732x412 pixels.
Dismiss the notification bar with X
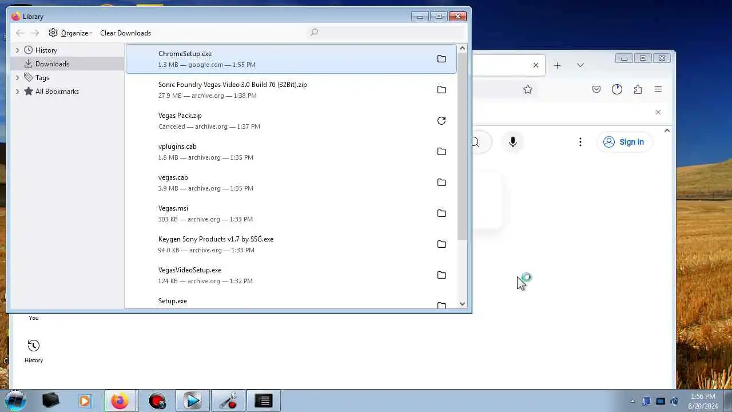(x=658, y=112)
